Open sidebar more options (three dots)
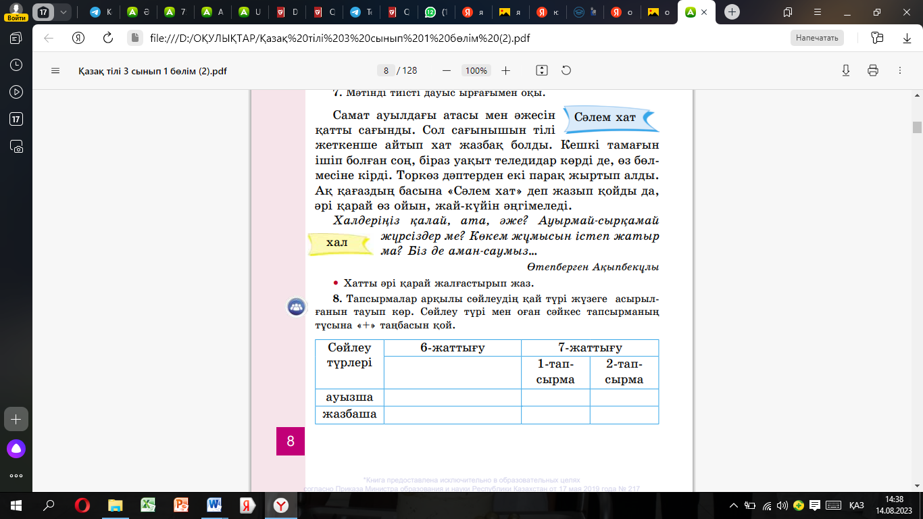 16,475
